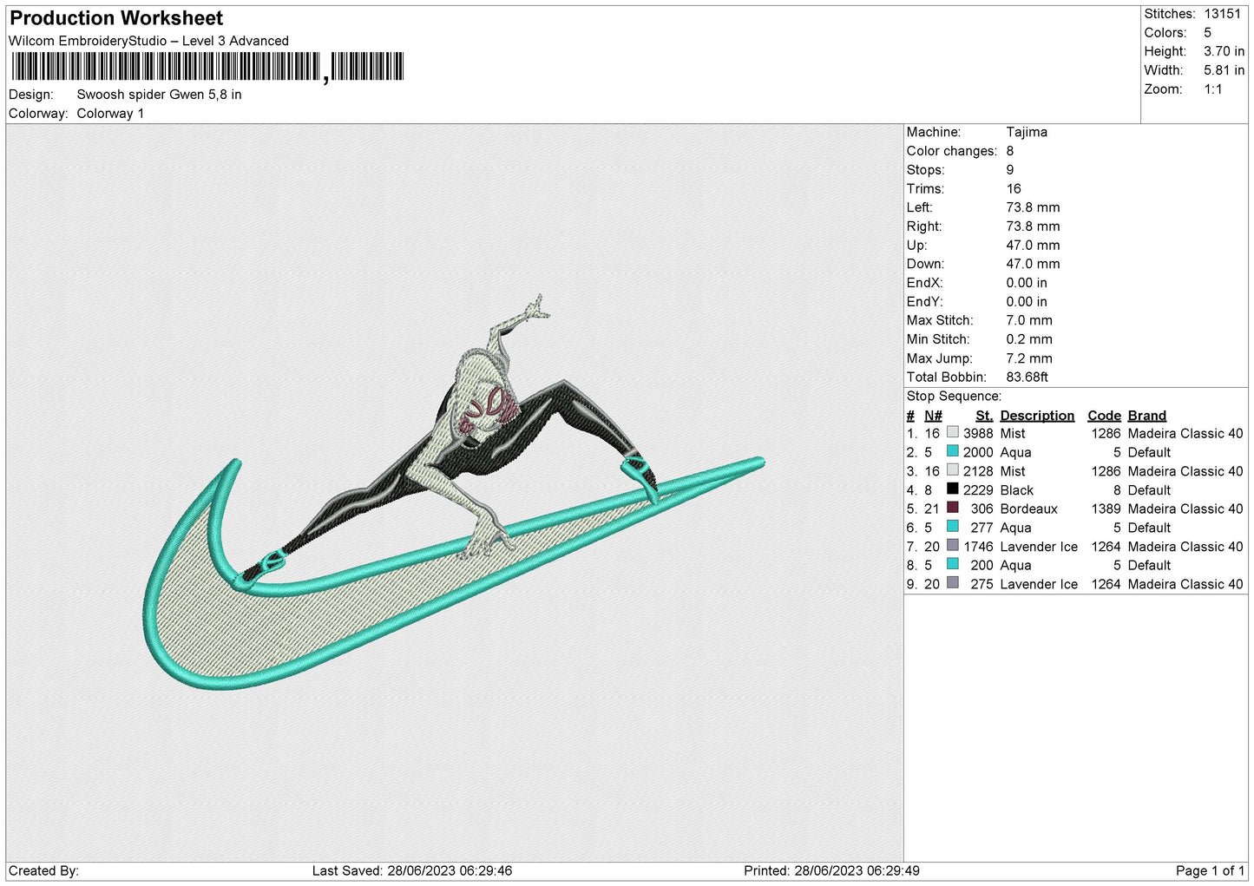Click the barcode under the worksheet title
Viewport: 1254px width, 886px height.
208,67
